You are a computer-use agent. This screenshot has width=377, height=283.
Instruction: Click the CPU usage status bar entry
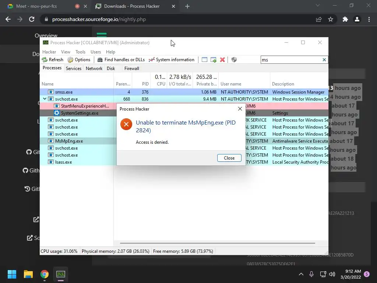tap(59, 251)
